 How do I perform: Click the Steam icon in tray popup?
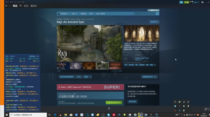coord(188,102)
